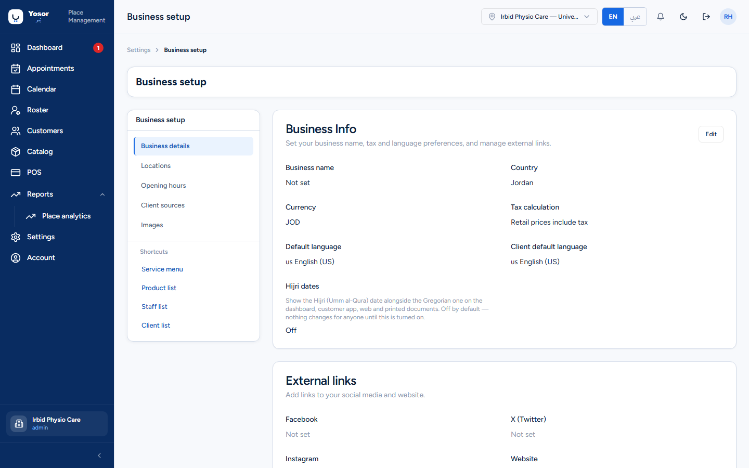Follow the Client list shortcut
749x468 pixels.
point(156,326)
